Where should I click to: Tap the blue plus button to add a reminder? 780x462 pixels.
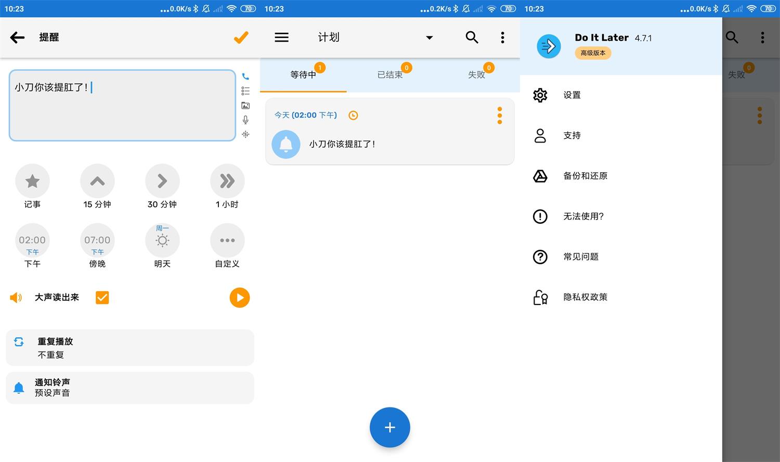[x=390, y=427]
